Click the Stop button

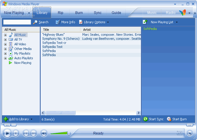coord(16,133)
